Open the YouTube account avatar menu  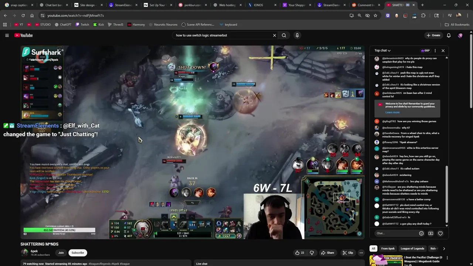(460, 35)
